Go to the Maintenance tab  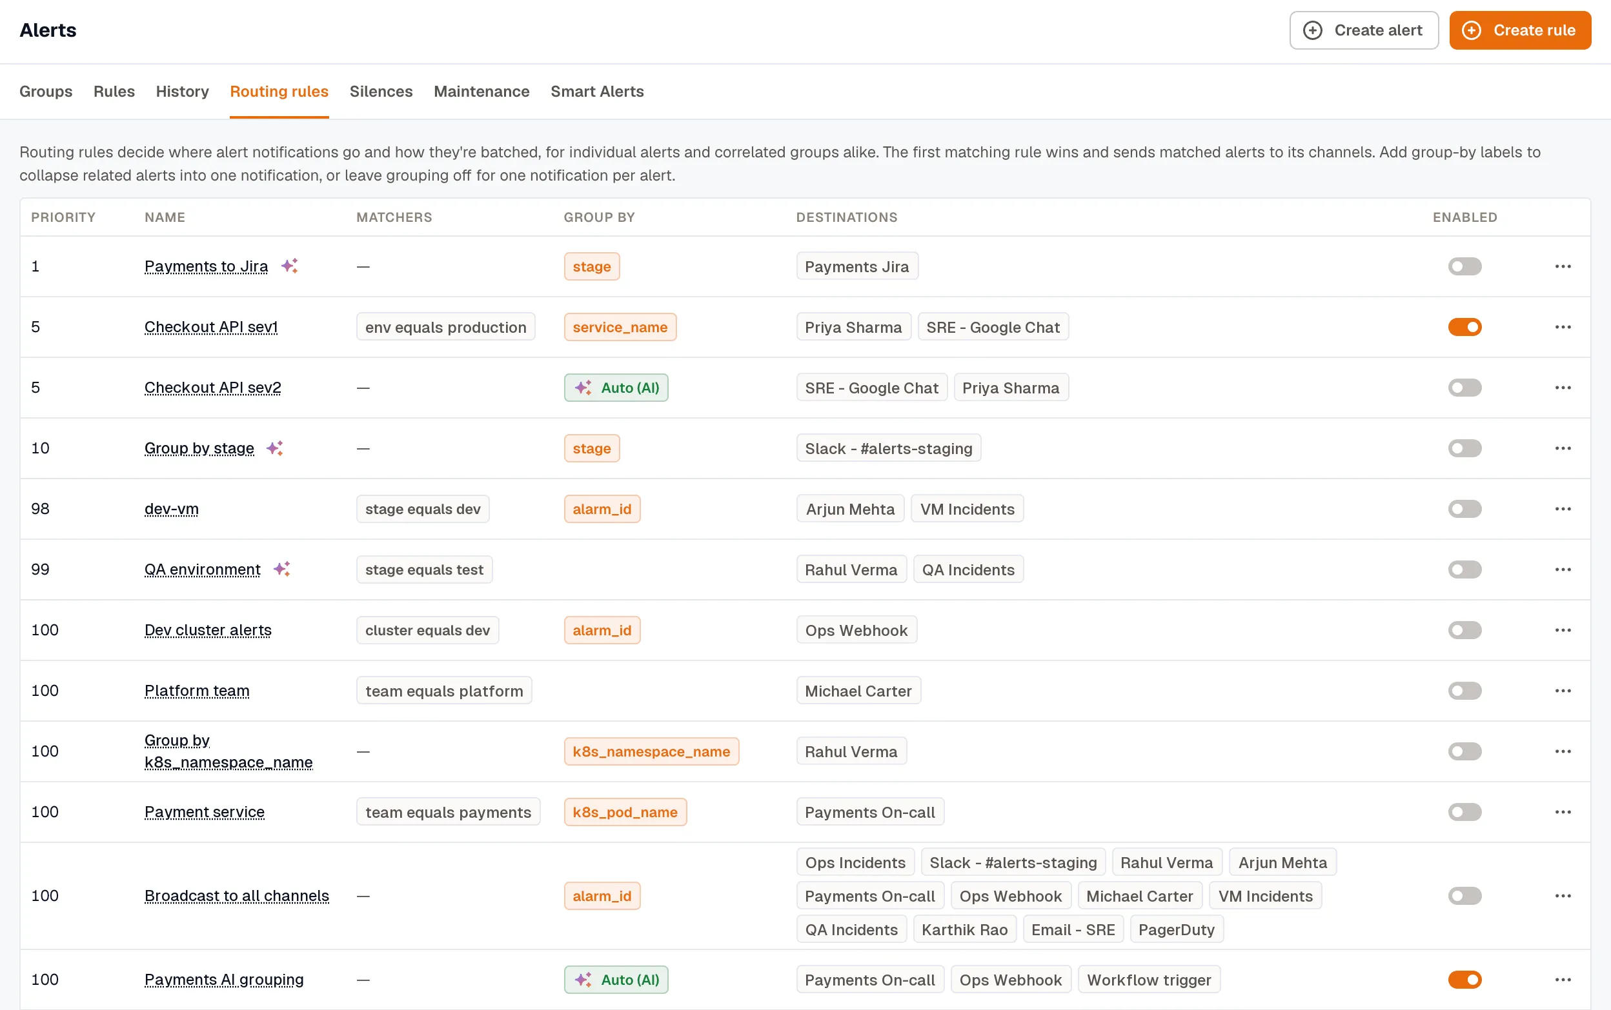[x=481, y=92]
